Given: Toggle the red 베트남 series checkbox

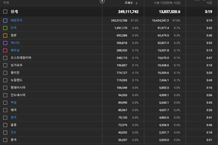Looking at the screenshot, I should 5,50.
